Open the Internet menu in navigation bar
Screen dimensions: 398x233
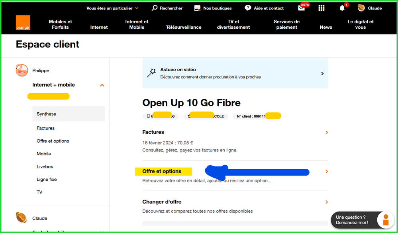coord(99,27)
